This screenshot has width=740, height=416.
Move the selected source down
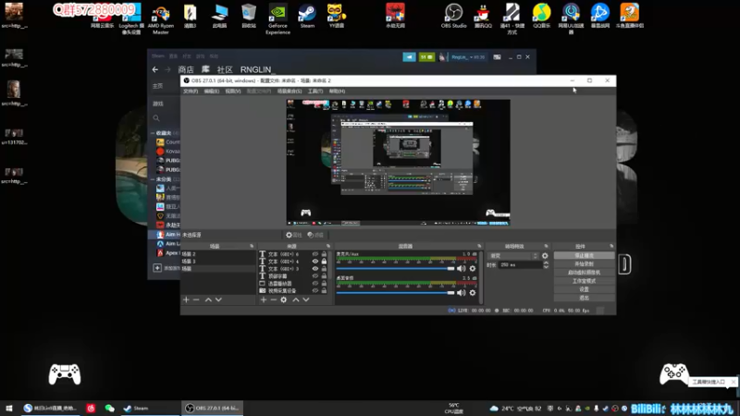(306, 300)
